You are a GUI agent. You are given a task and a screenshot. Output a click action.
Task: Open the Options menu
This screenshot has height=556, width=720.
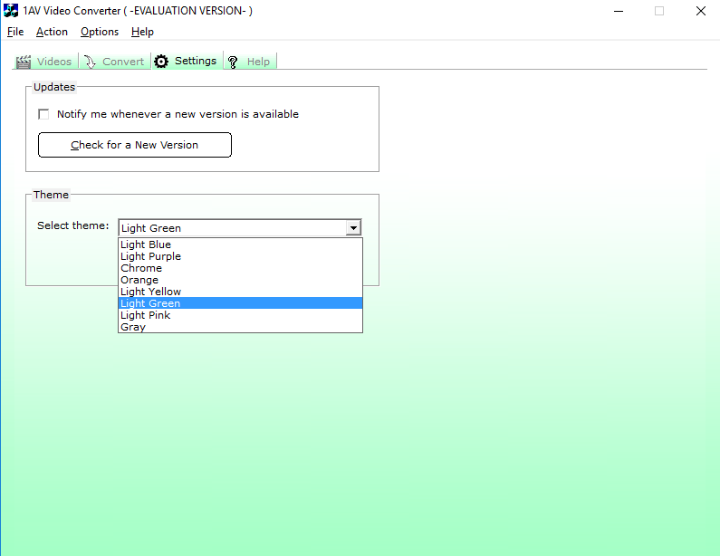(x=100, y=32)
